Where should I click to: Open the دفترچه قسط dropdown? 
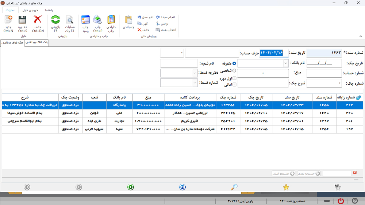pyautogui.click(x=195, y=73)
